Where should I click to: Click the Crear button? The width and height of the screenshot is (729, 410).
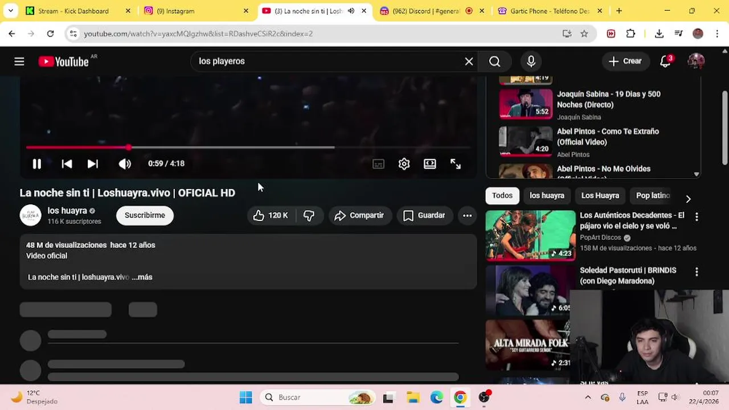pos(625,61)
